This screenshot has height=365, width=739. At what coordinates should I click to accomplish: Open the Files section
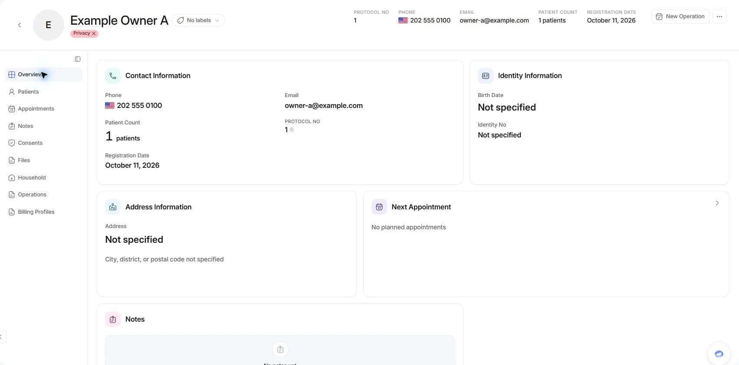click(x=43, y=160)
